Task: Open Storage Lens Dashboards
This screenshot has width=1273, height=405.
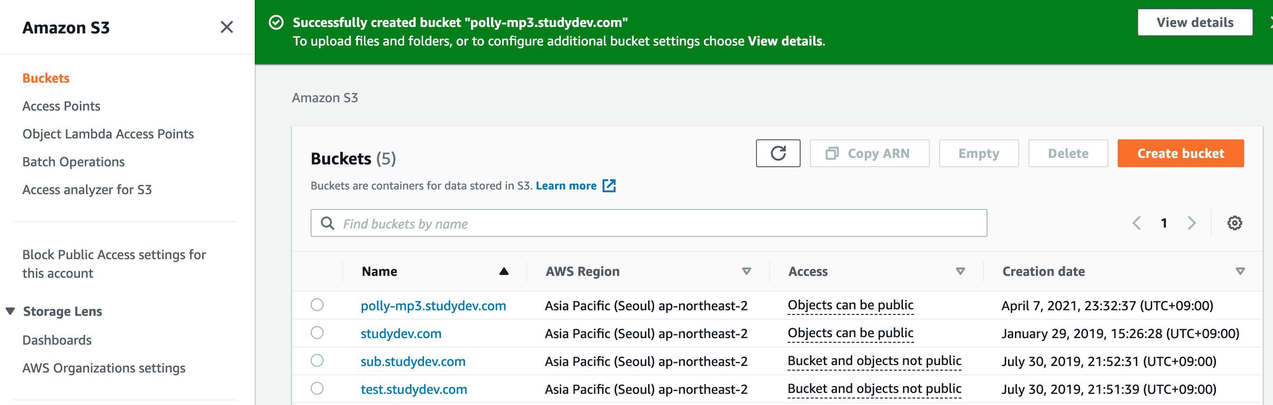Action: click(57, 340)
